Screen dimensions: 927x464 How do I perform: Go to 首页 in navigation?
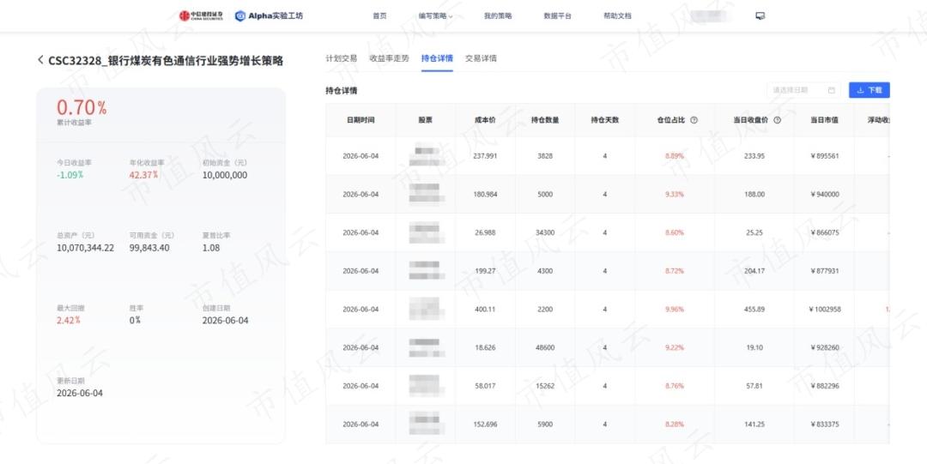click(x=379, y=16)
